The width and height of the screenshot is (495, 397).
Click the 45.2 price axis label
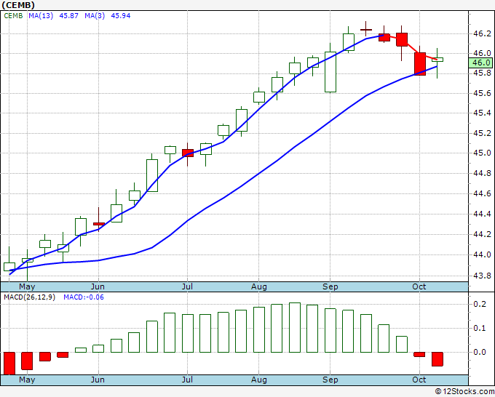point(482,133)
